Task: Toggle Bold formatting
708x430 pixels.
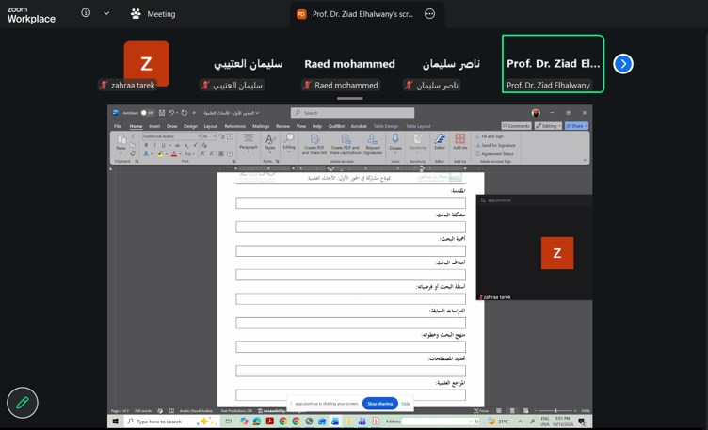Action: pyautogui.click(x=146, y=145)
